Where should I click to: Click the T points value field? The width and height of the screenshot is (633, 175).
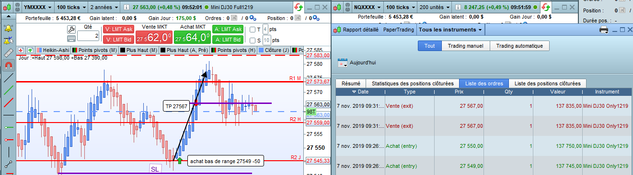tap(265, 30)
